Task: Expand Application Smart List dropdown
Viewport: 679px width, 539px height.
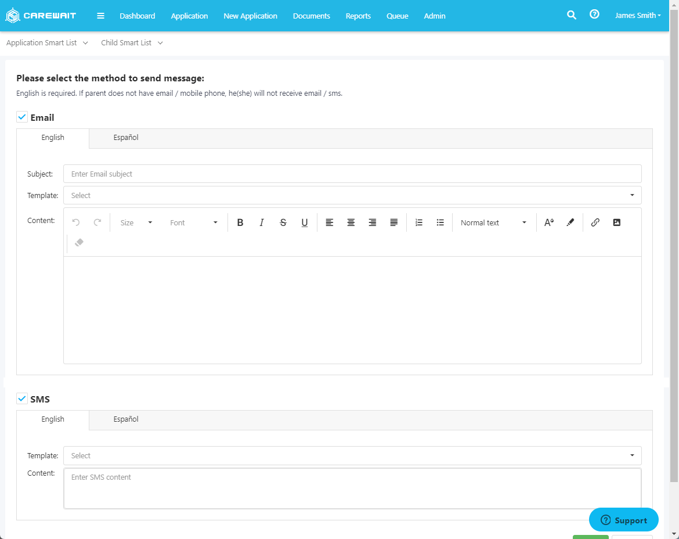Action: pyautogui.click(x=47, y=43)
